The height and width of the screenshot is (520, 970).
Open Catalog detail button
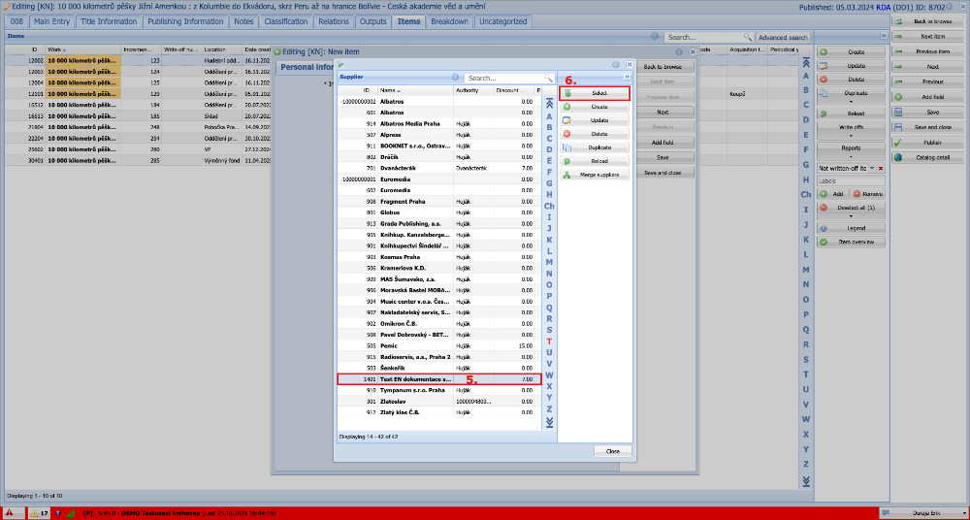pos(930,157)
